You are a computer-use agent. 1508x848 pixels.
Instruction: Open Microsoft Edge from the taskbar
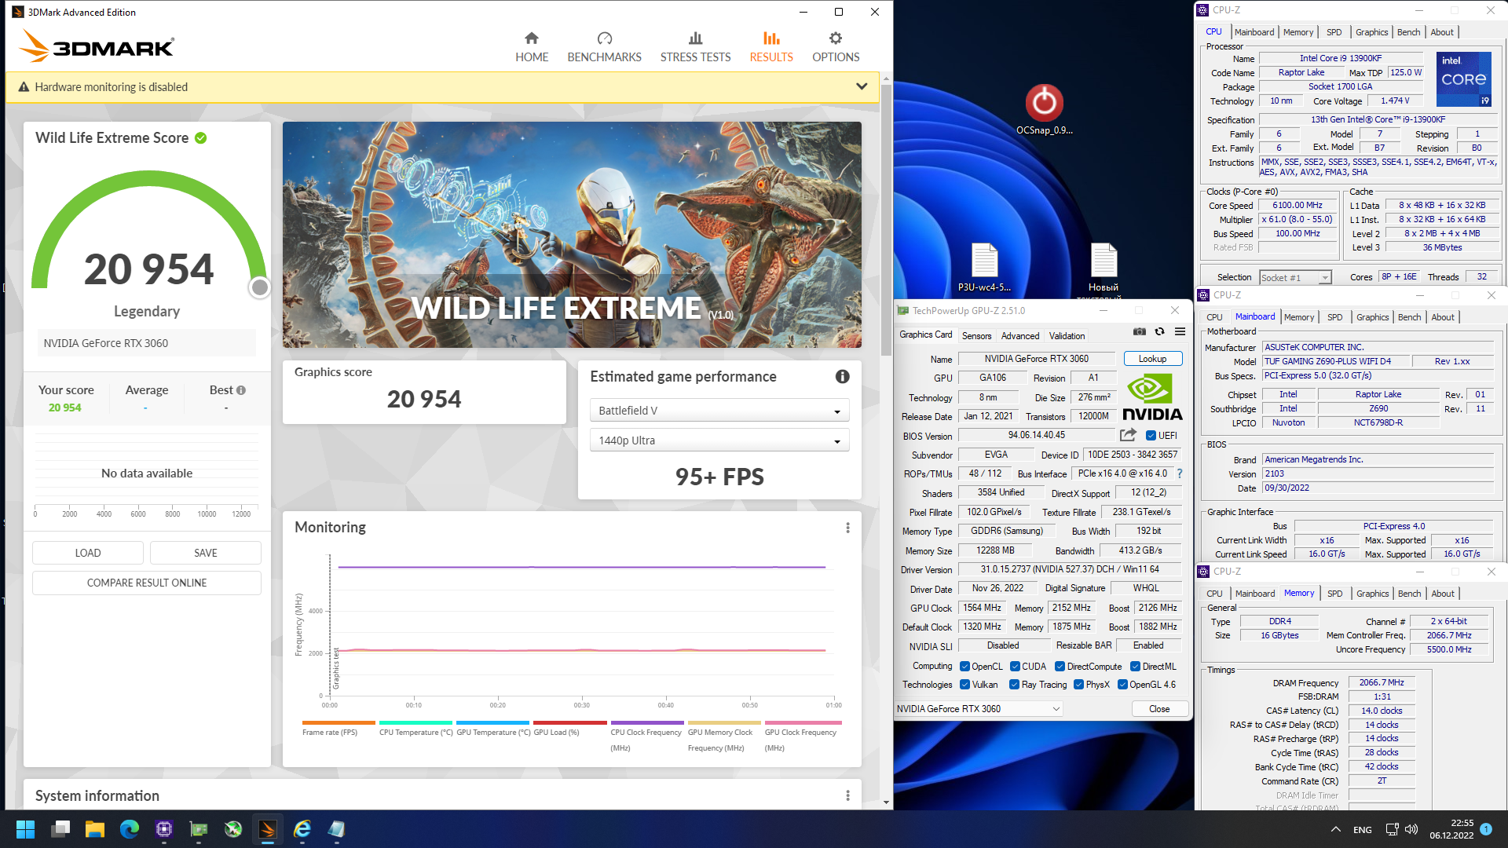click(x=130, y=829)
